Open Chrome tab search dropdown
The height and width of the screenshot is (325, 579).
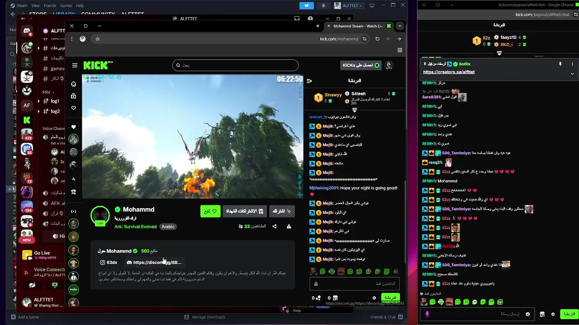click(399, 26)
